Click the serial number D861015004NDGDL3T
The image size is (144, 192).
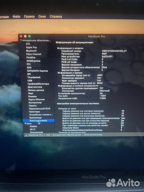[114, 51]
